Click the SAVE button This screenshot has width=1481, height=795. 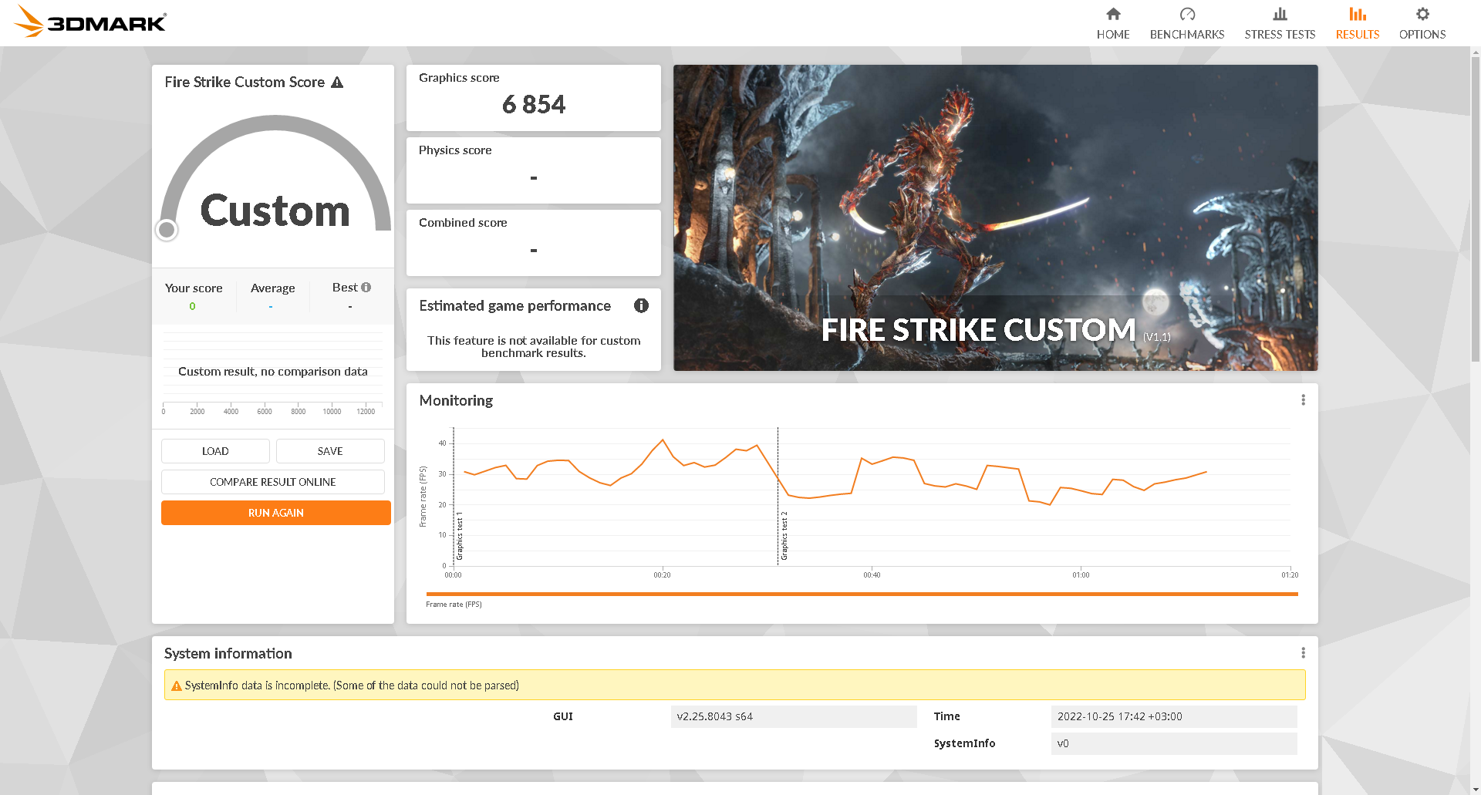coord(330,451)
